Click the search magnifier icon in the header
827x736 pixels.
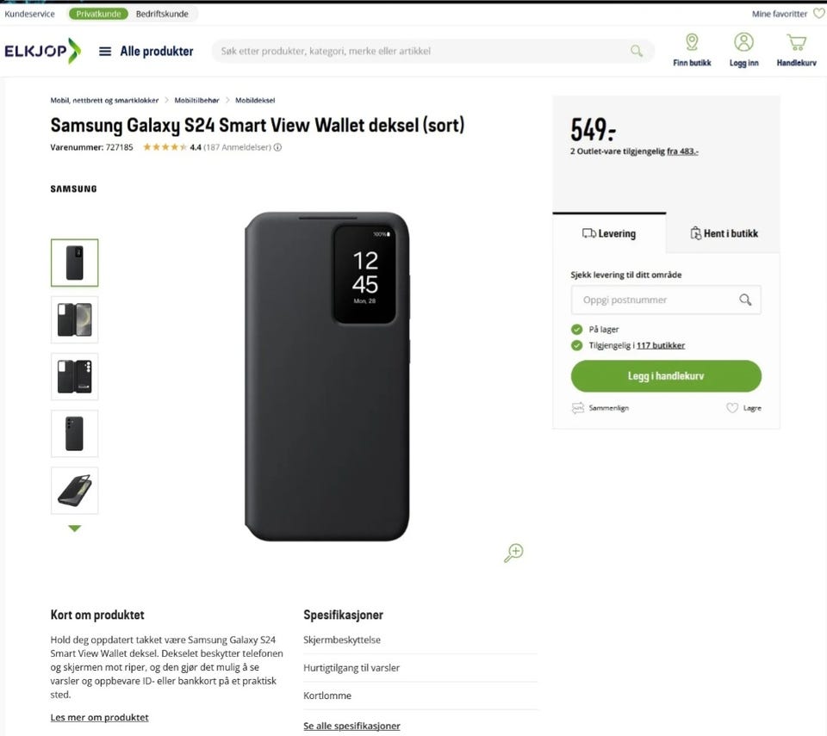(637, 51)
